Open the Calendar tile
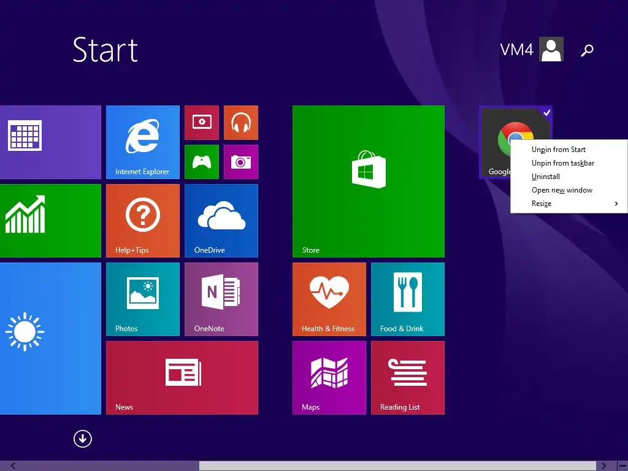 tap(50, 142)
